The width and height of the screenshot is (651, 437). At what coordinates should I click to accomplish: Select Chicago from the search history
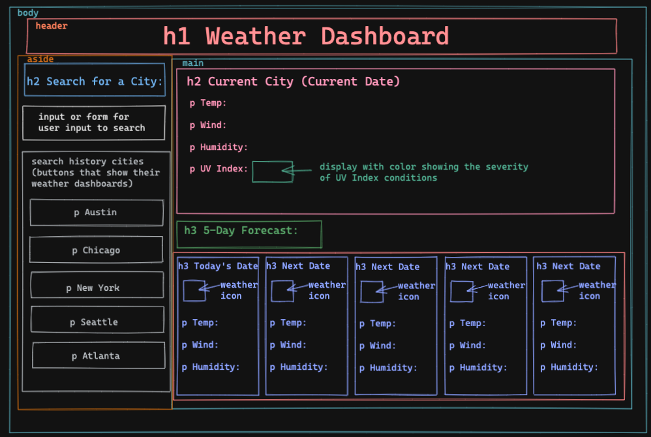pos(96,250)
